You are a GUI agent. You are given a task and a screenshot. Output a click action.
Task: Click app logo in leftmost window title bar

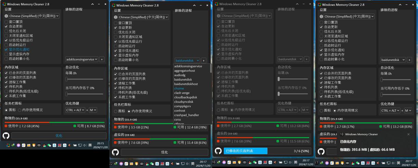pyautogui.click(x=4, y=4)
